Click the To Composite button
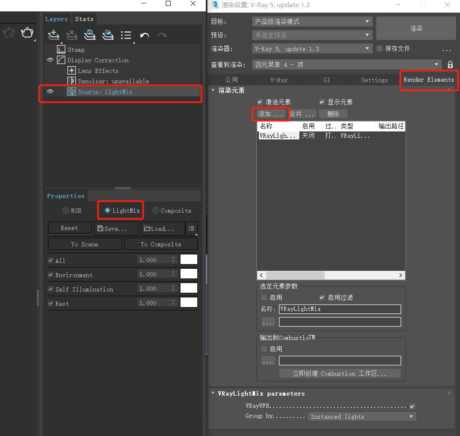Screen dimensions: 460x436 (x=161, y=244)
